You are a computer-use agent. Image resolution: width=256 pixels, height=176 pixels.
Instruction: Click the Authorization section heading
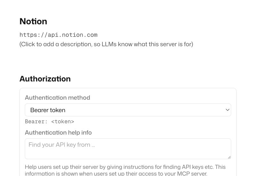coord(45,79)
